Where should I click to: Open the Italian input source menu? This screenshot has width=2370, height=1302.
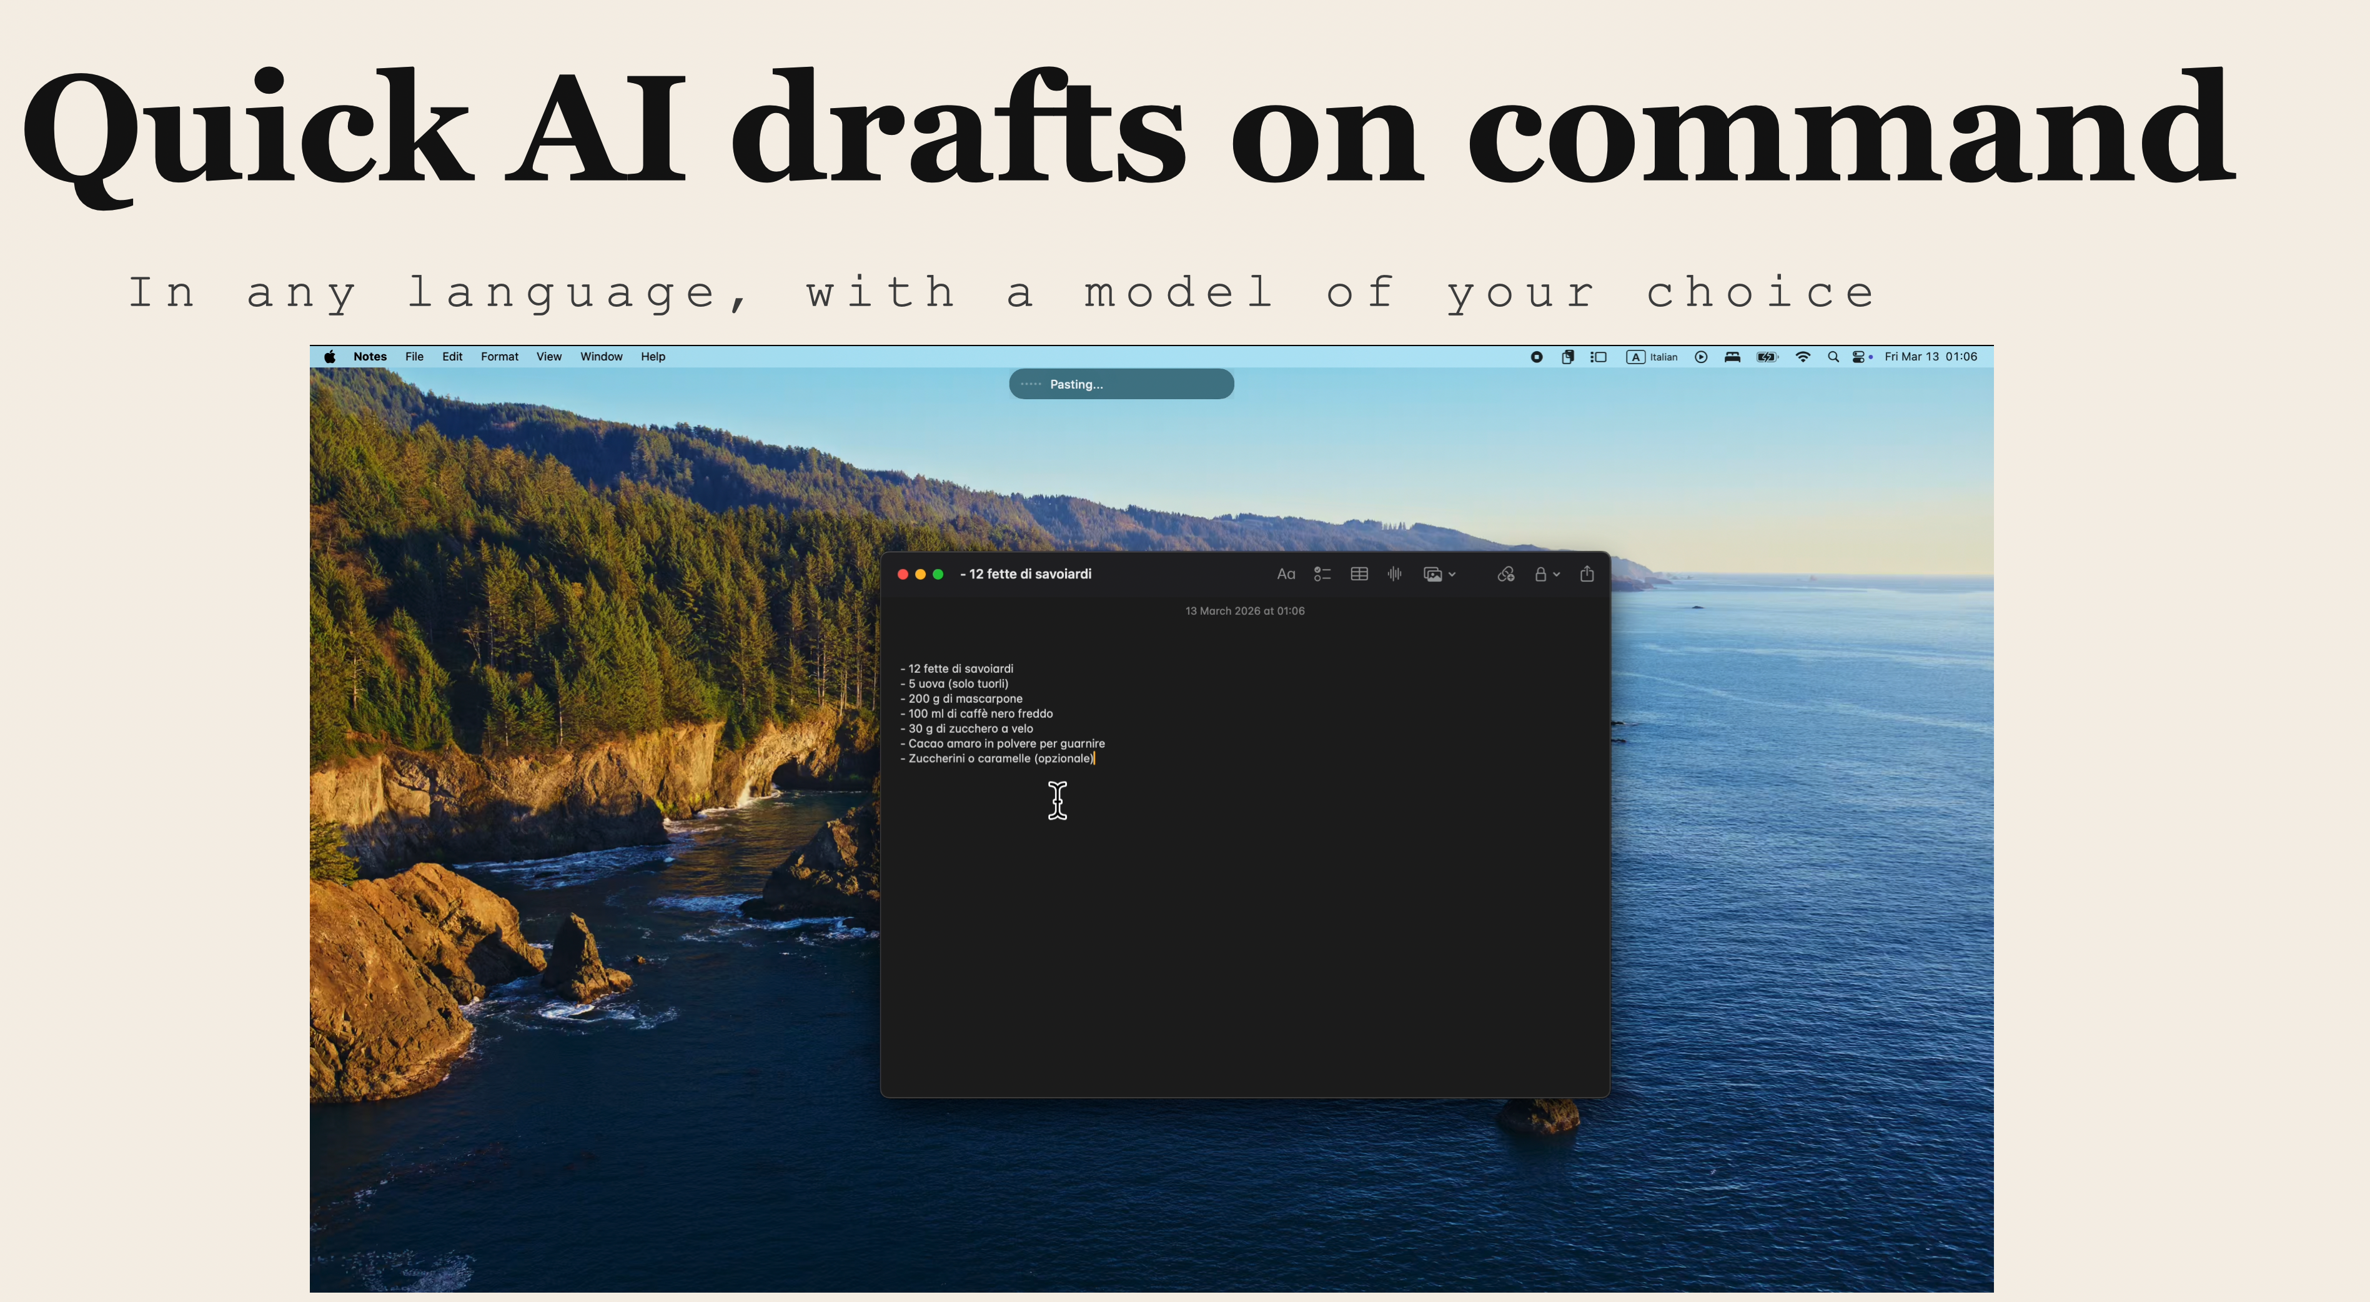[x=1652, y=357]
